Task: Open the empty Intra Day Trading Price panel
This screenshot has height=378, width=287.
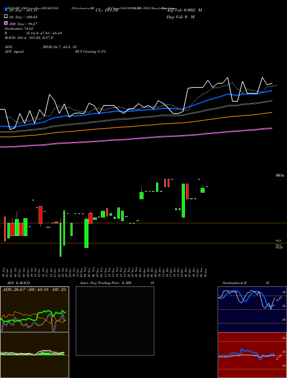Action: click(115, 321)
